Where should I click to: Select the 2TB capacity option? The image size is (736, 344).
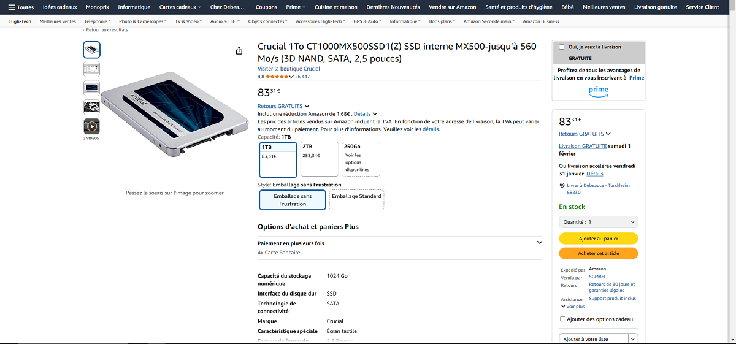point(320,159)
